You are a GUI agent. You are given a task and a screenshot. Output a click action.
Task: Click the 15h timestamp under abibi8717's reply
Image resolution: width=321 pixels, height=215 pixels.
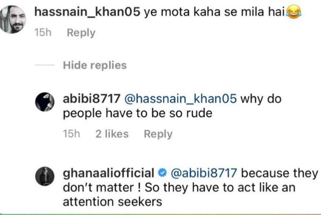point(71,134)
